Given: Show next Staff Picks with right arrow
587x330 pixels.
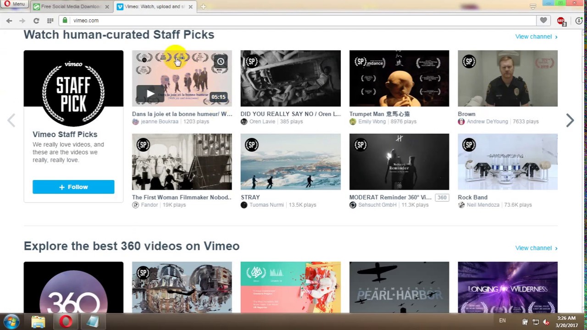Looking at the screenshot, I should (x=570, y=121).
